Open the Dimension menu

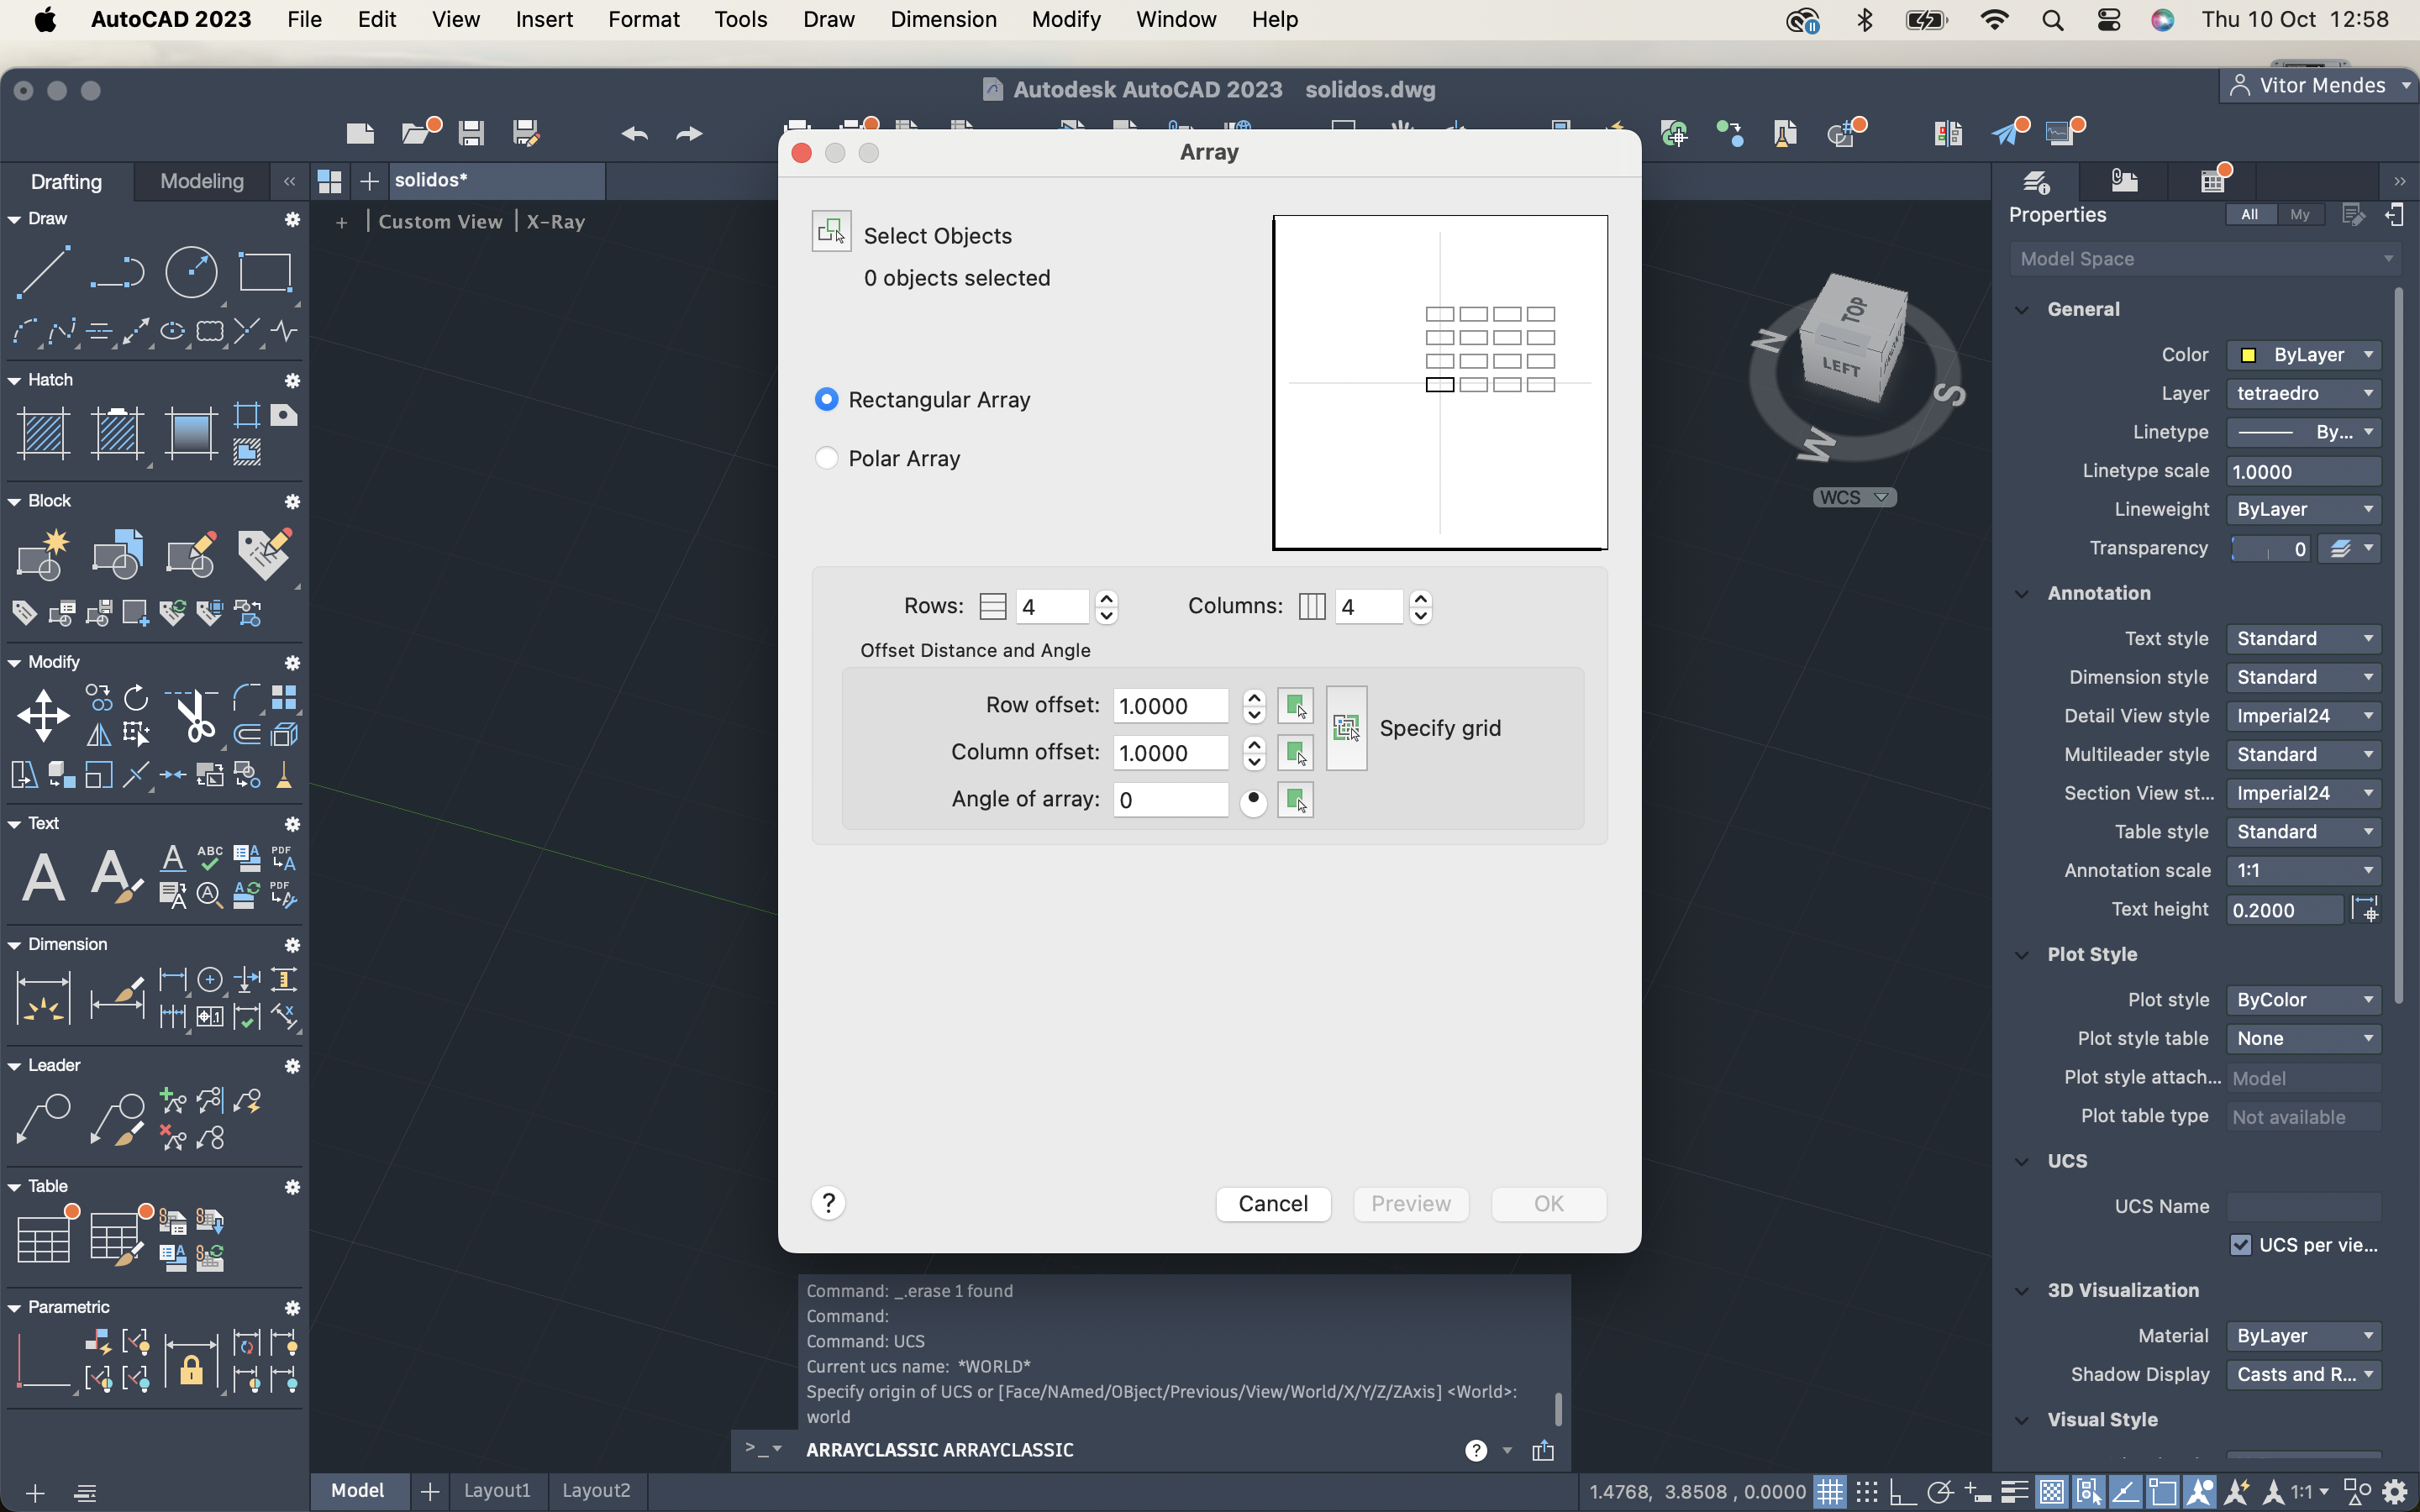tap(943, 19)
